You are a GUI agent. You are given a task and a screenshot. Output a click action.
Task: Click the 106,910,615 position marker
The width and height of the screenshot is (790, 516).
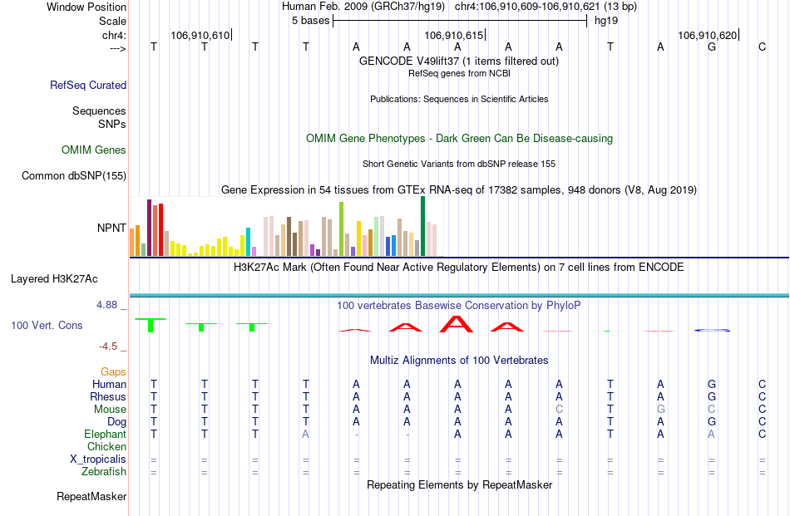click(x=454, y=35)
